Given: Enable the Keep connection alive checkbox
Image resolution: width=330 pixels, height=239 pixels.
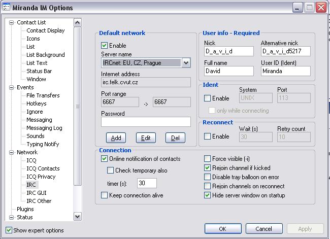Looking at the screenshot, I should [x=105, y=195].
